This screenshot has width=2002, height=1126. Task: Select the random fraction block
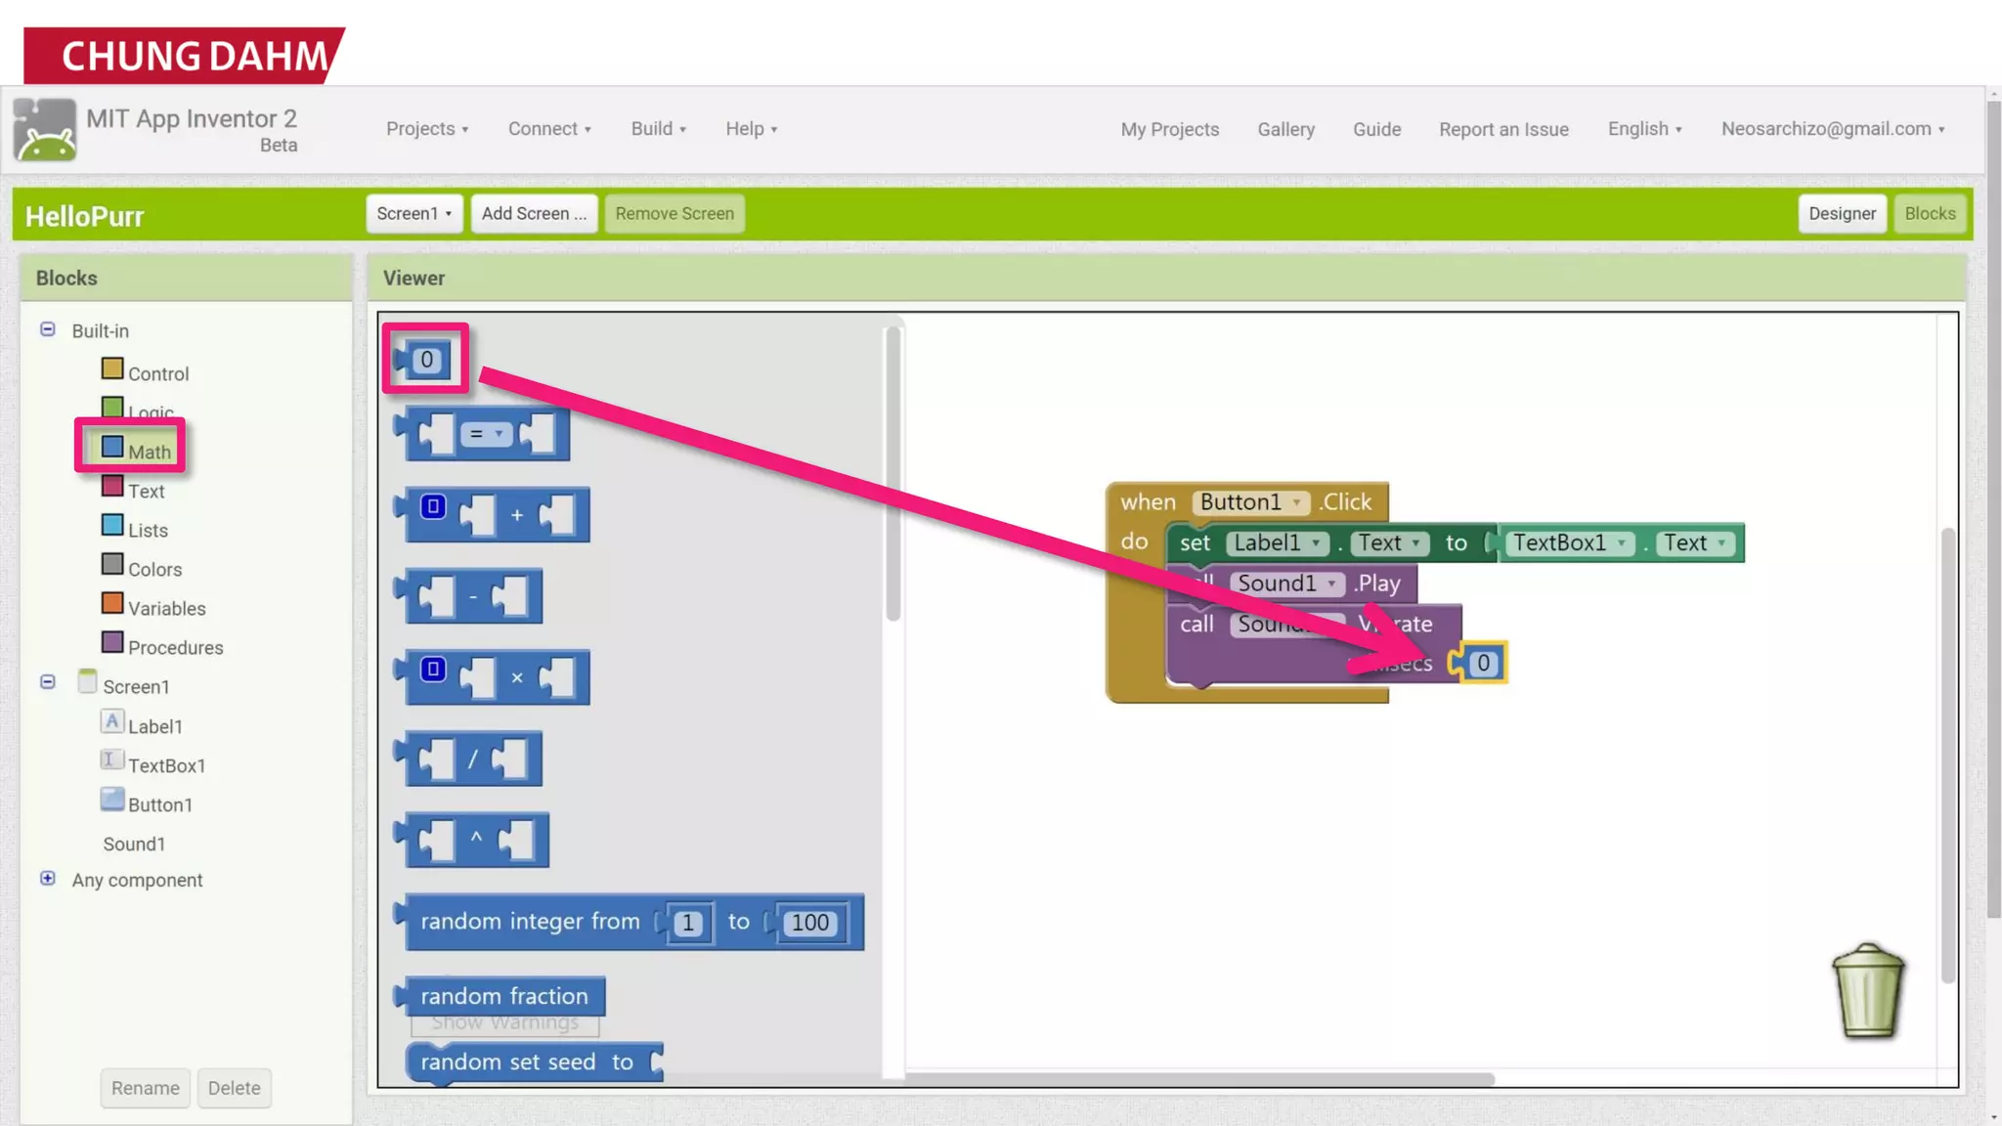pos(503,996)
